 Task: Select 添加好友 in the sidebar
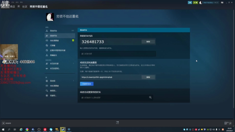pyautogui.click(x=60, y=36)
